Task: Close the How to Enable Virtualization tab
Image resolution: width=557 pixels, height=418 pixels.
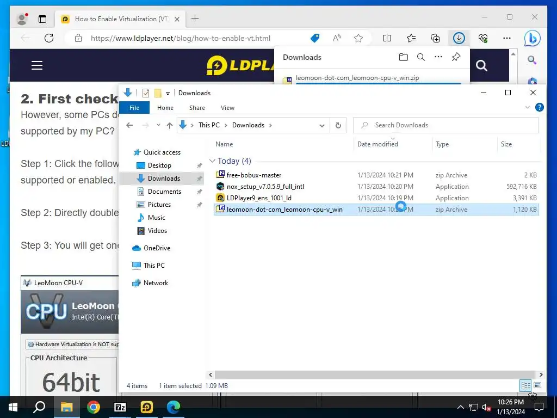Action: pyautogui.click(x=177, y=19)
